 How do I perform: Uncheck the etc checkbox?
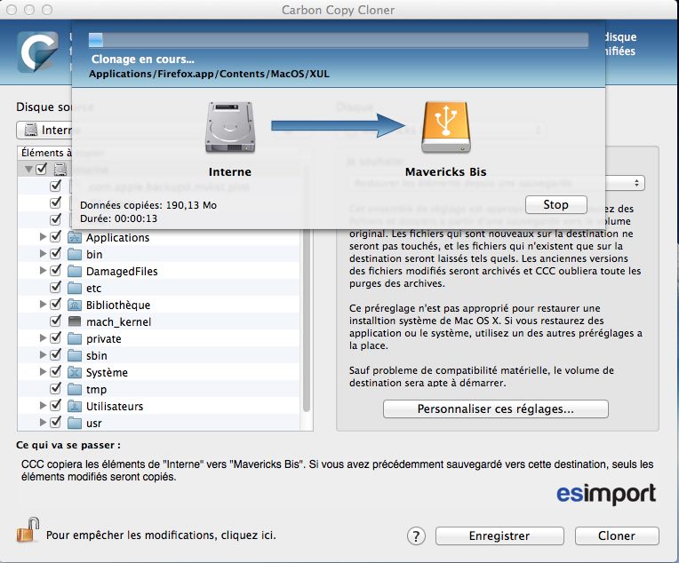coord(55,288)
